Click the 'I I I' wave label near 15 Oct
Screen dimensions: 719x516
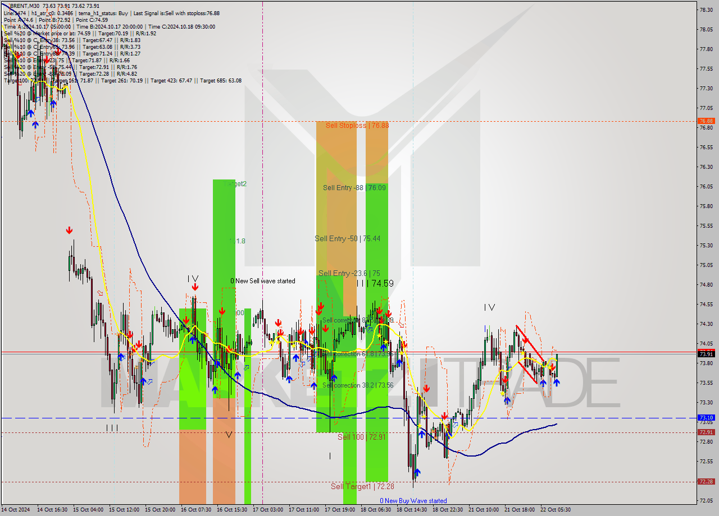[112, 428]
